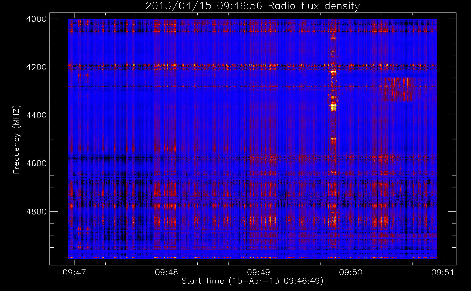Click the 09:48 time tick label
The image size is (471, 291).
point(167,272)
